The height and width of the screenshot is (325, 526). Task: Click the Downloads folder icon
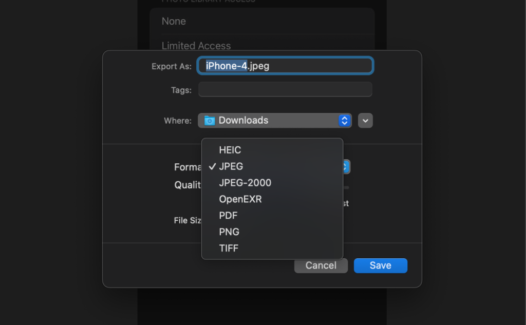[x=210, y=121]
